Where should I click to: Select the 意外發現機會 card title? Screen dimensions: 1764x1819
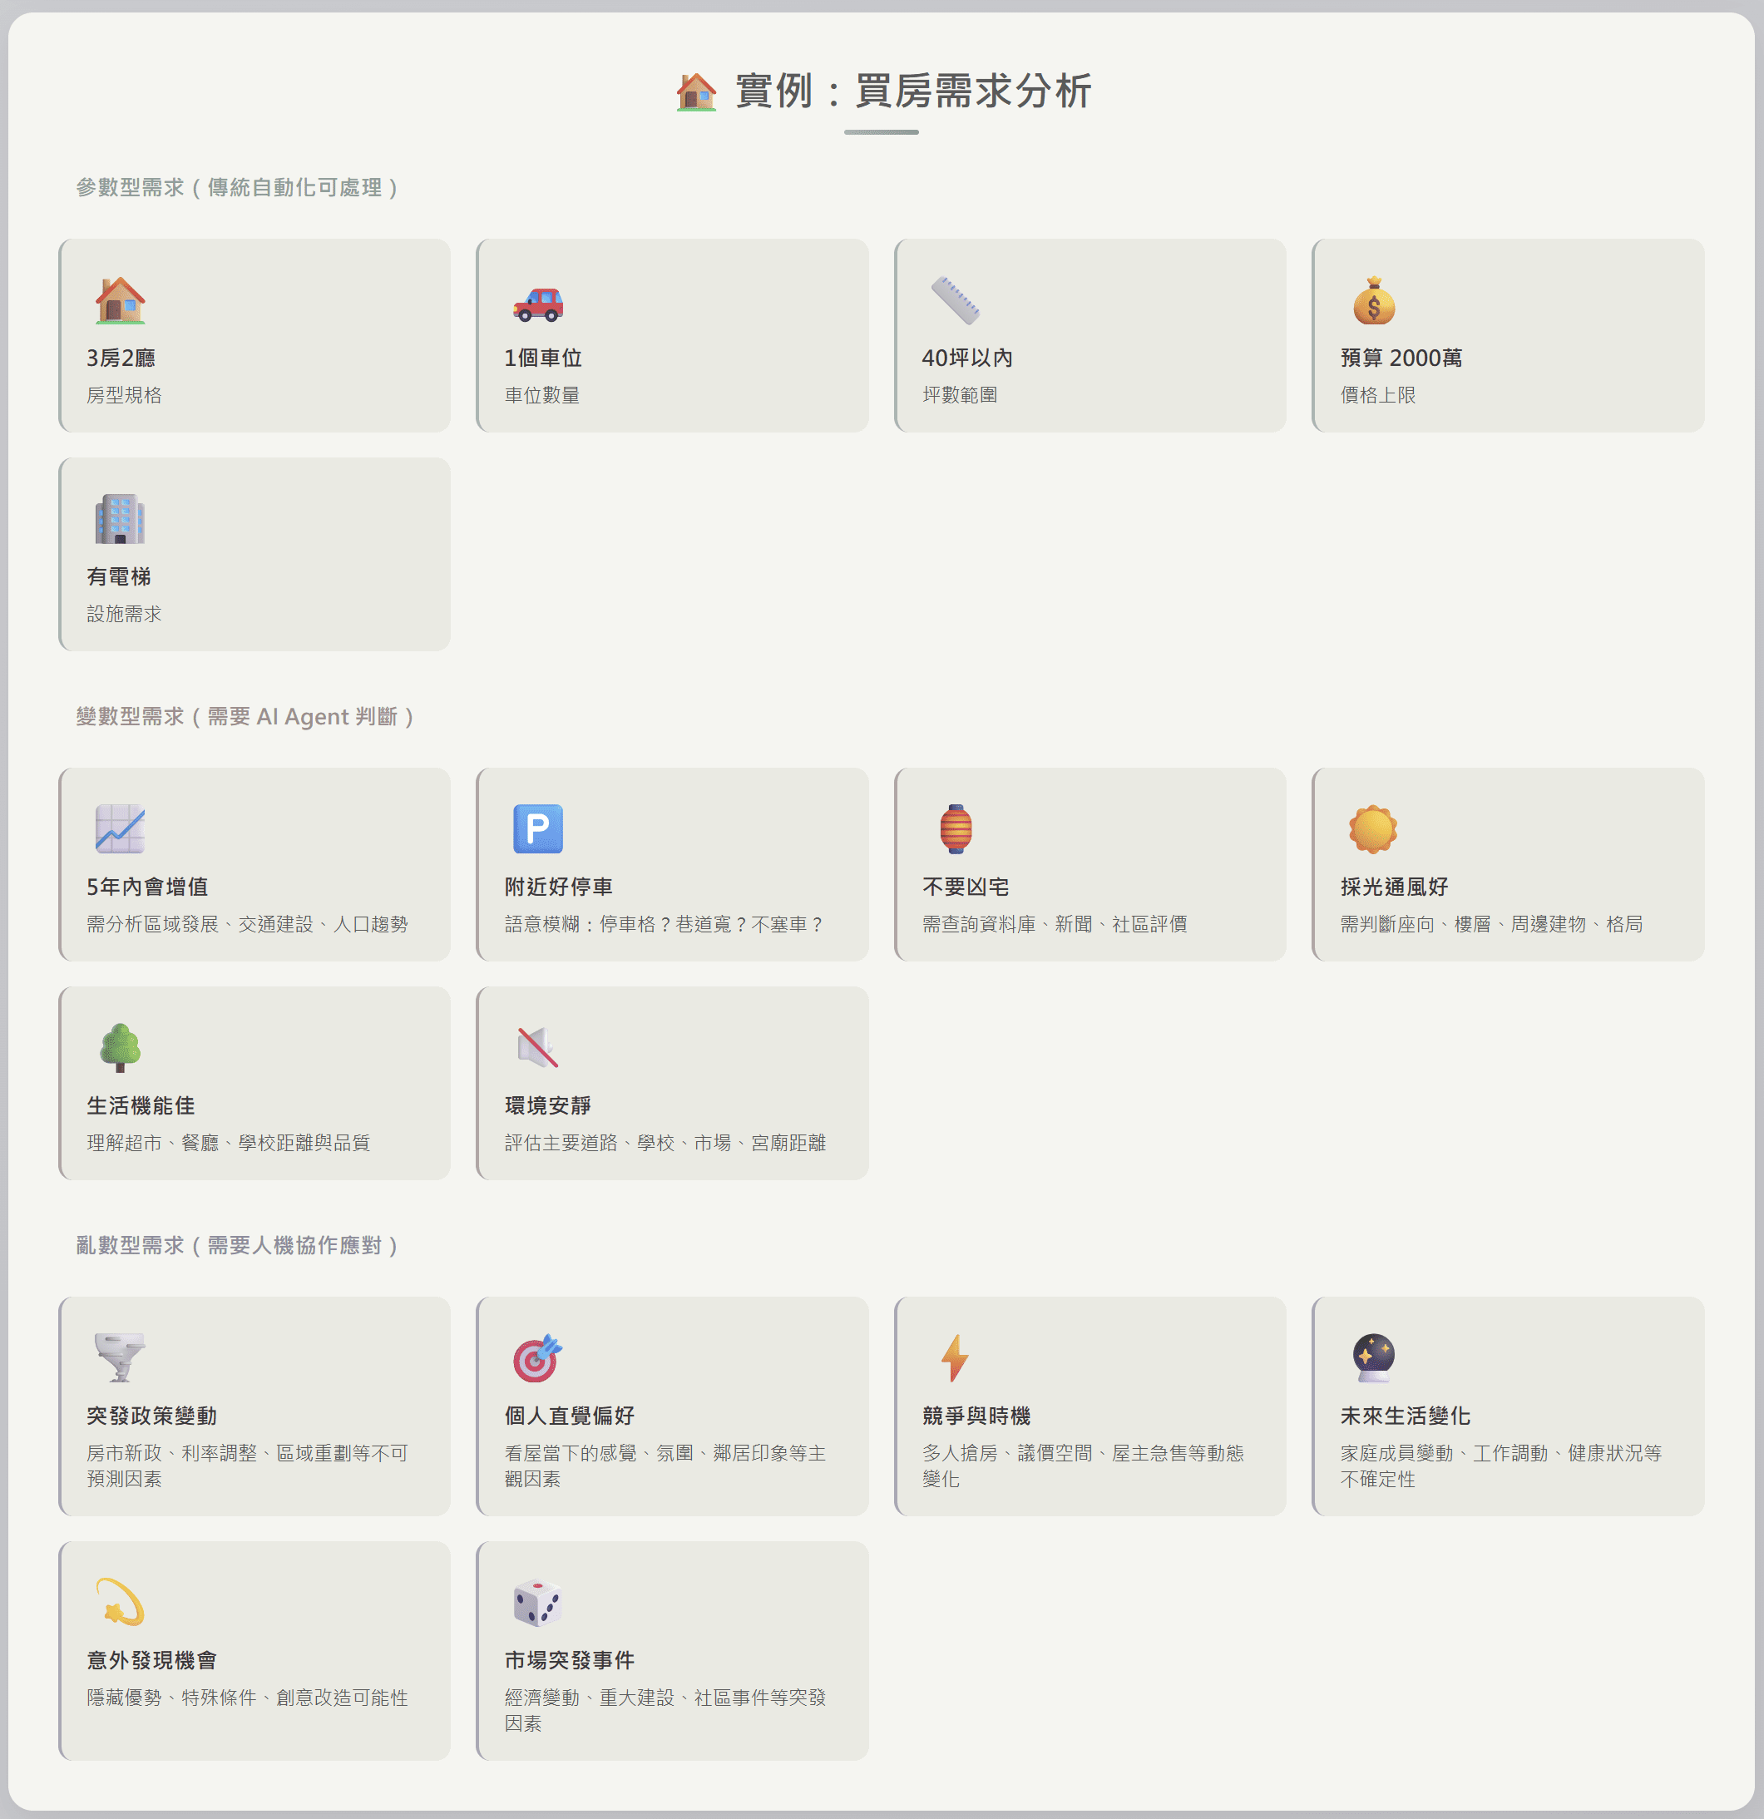tap(152, 1660)
